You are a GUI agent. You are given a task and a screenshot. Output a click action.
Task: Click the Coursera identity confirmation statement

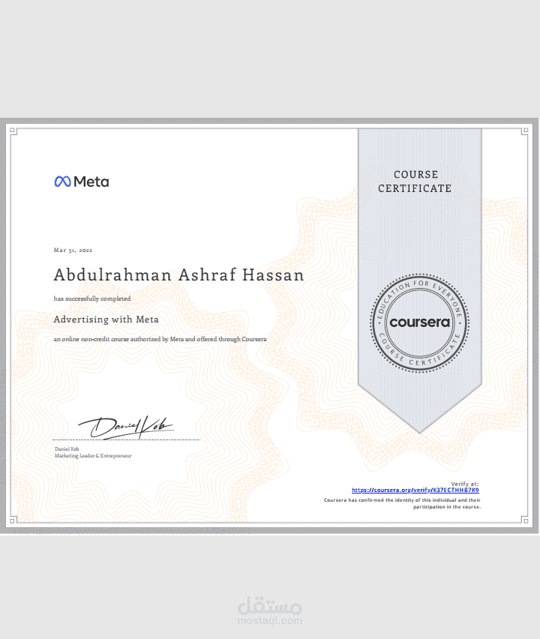402,503
